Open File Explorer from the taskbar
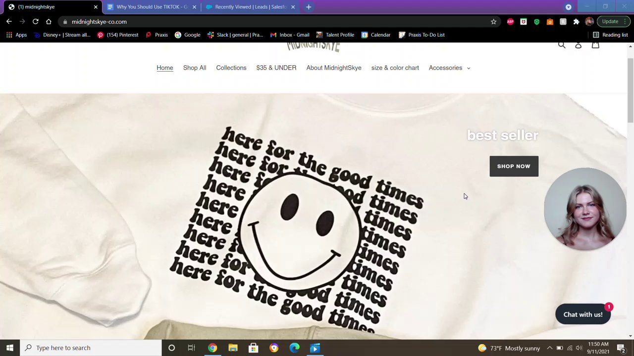Screen dimensions: 634x356 (x=233, y=348)
